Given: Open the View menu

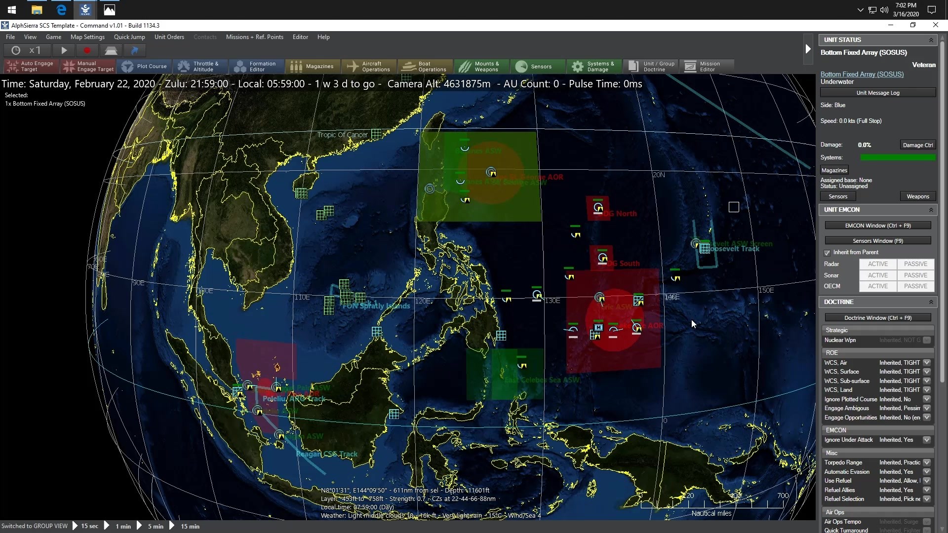Looking at the screenshot, I should pyautogui.click(x=30, y=37).
